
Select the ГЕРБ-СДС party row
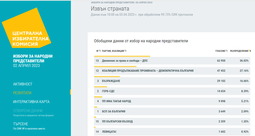click(x=172, y=91)
